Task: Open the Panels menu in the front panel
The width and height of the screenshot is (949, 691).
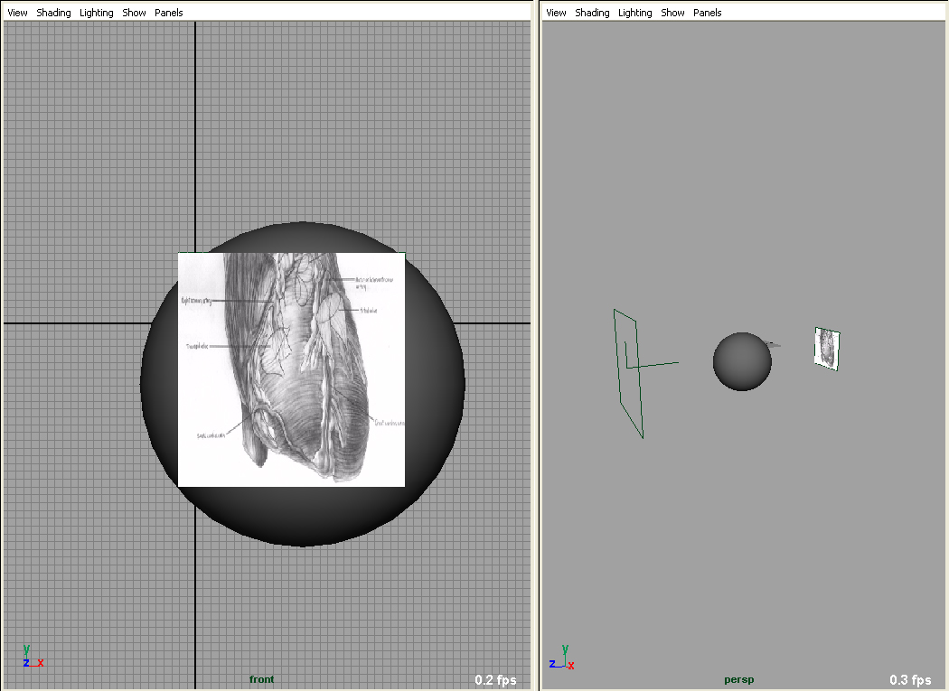Action: click(169, 13)
